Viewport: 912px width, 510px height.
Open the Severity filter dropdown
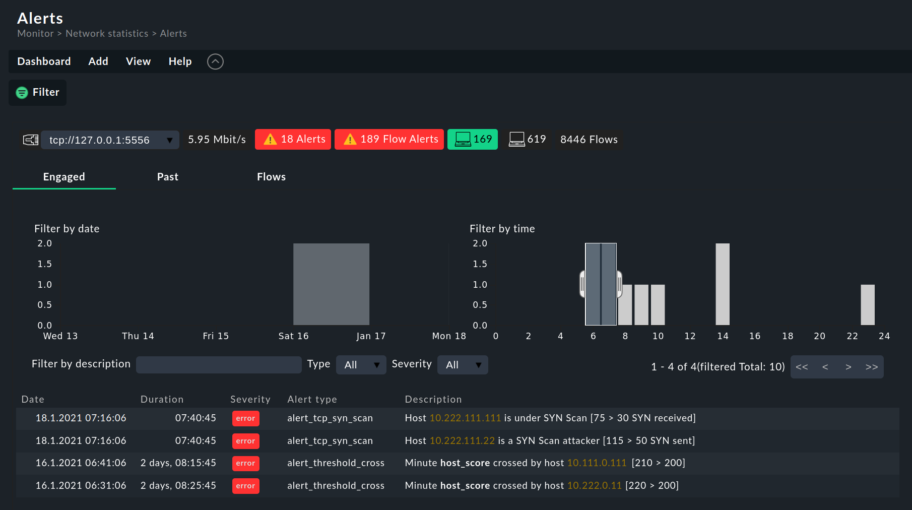click(x=463, y=365)
